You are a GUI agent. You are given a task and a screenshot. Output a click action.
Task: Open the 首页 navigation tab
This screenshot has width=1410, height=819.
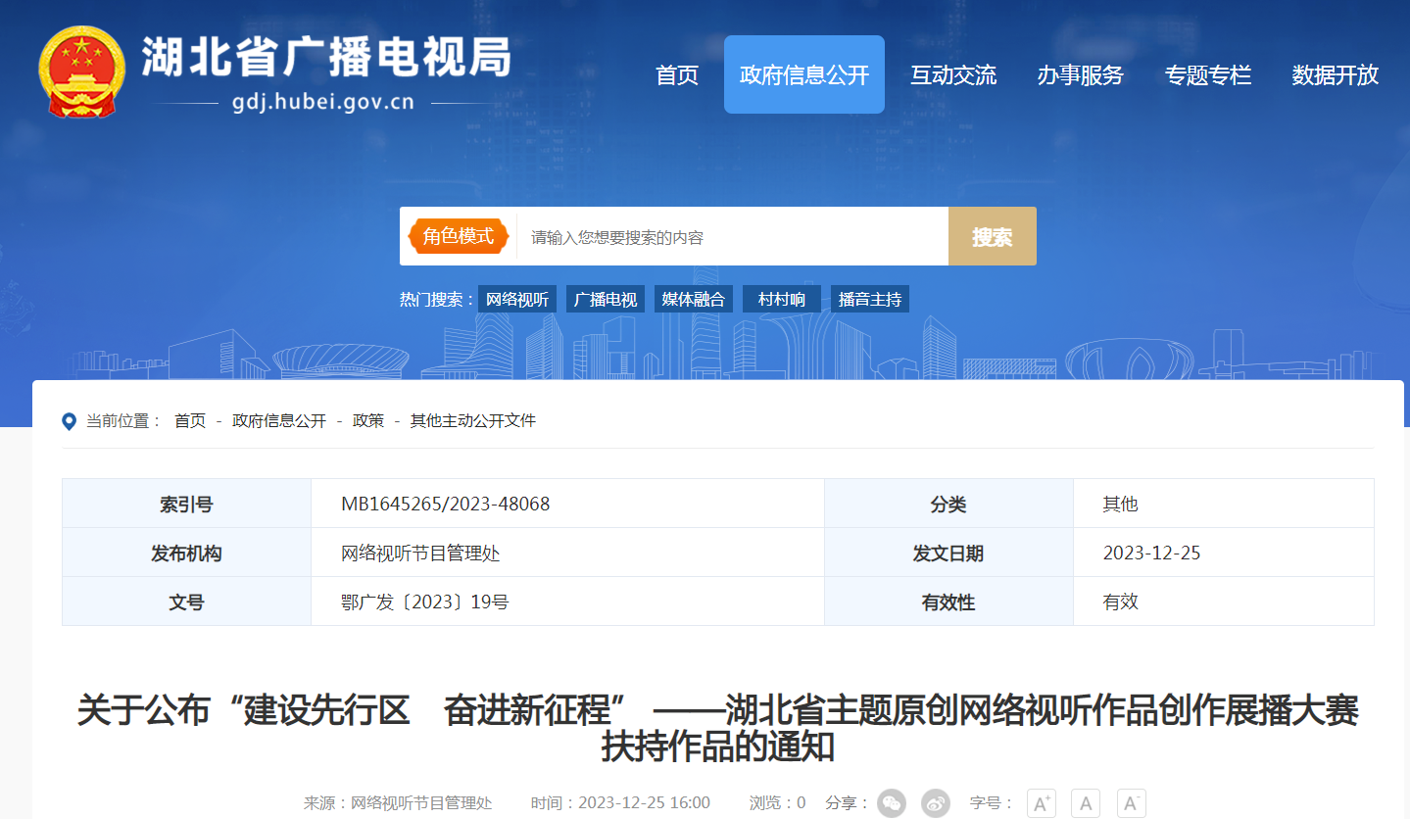click(677, 75)
